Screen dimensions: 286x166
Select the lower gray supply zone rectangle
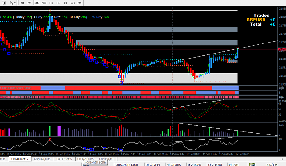(157, 43)
